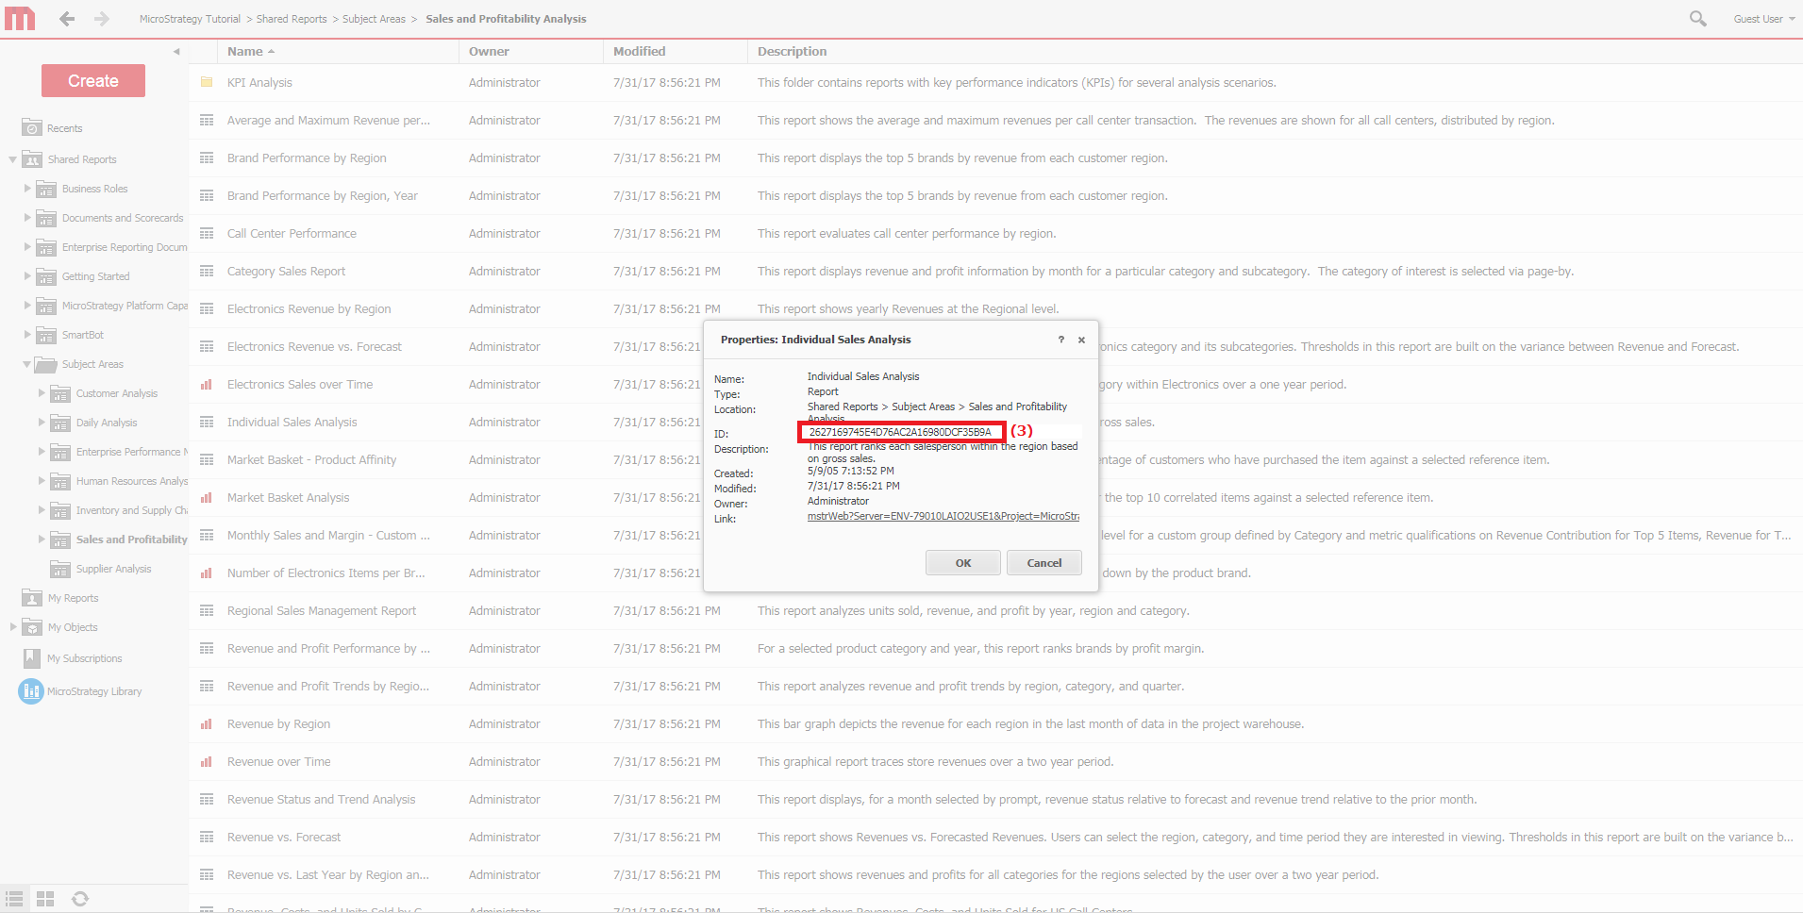Click OK in the Properties dialog
The width and height of the screenshot is (1803, 913).
pyautogui.click(x=963, y=563)
